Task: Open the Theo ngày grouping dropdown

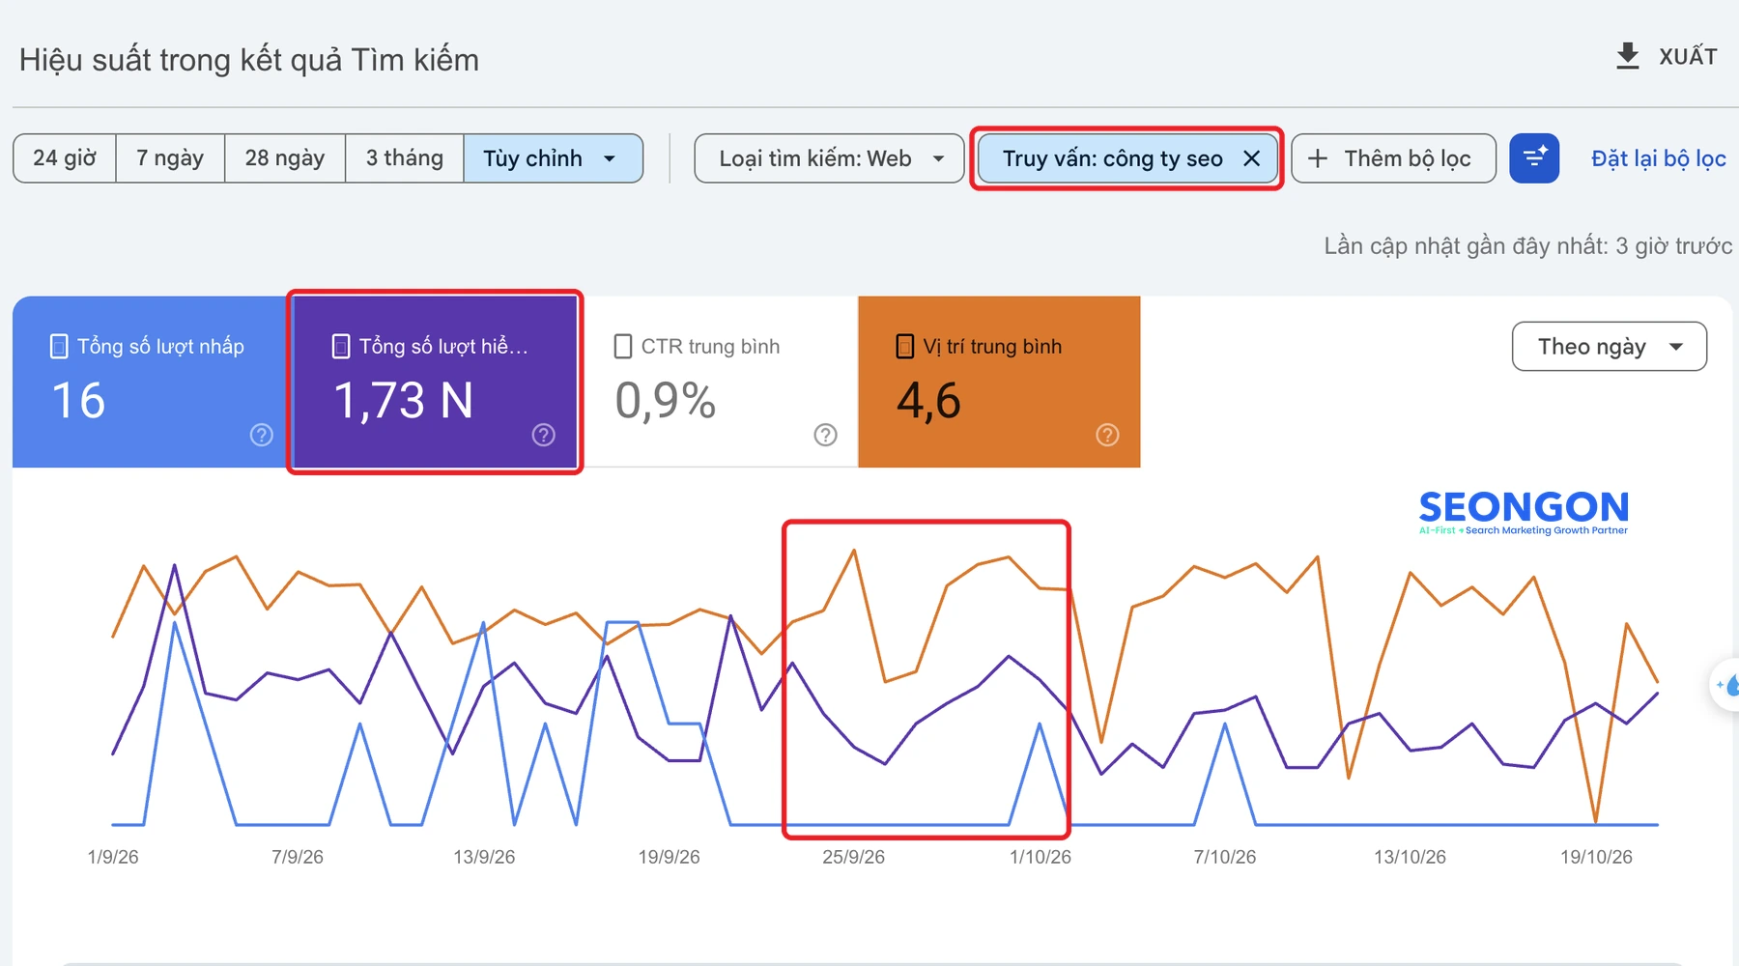Action: [1610, 347]
